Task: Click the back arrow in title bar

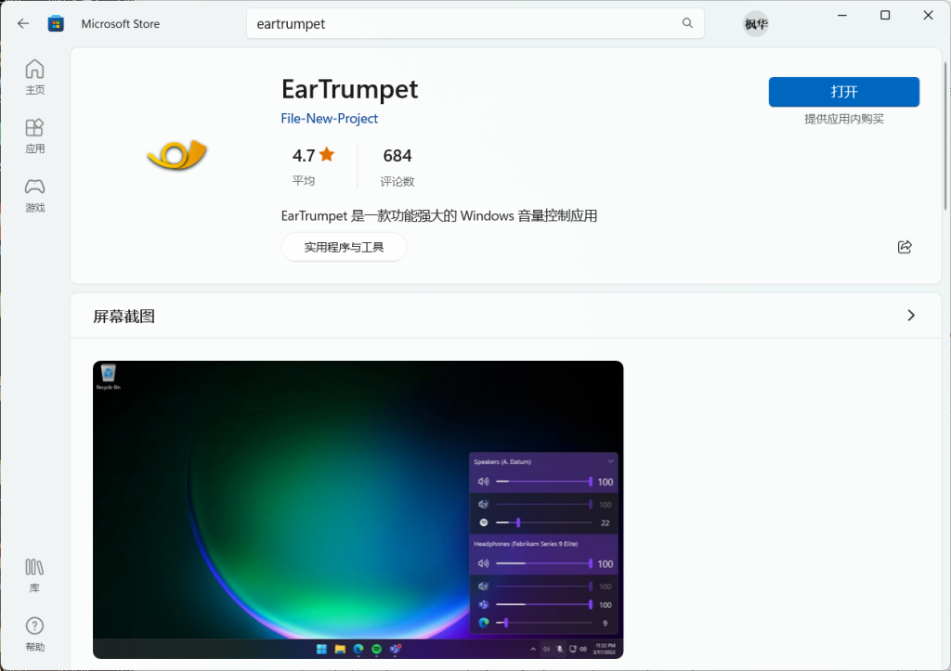Action: [x=23, y=23]
